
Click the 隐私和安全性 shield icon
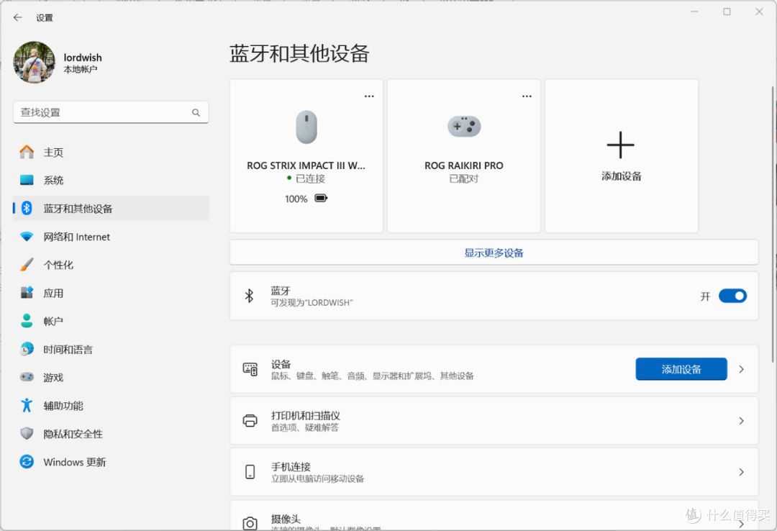click(x=27, y=434)
